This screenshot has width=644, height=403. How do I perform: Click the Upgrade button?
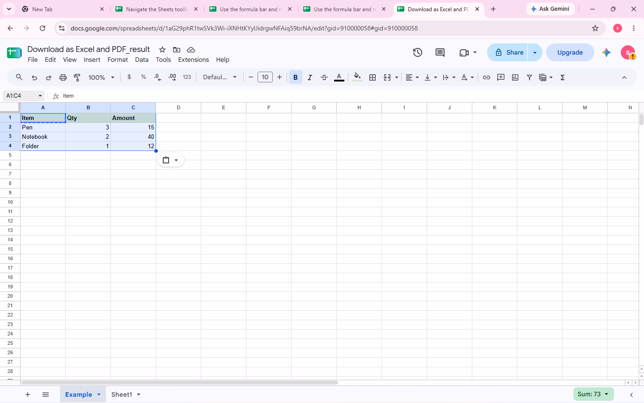point(570,52)
